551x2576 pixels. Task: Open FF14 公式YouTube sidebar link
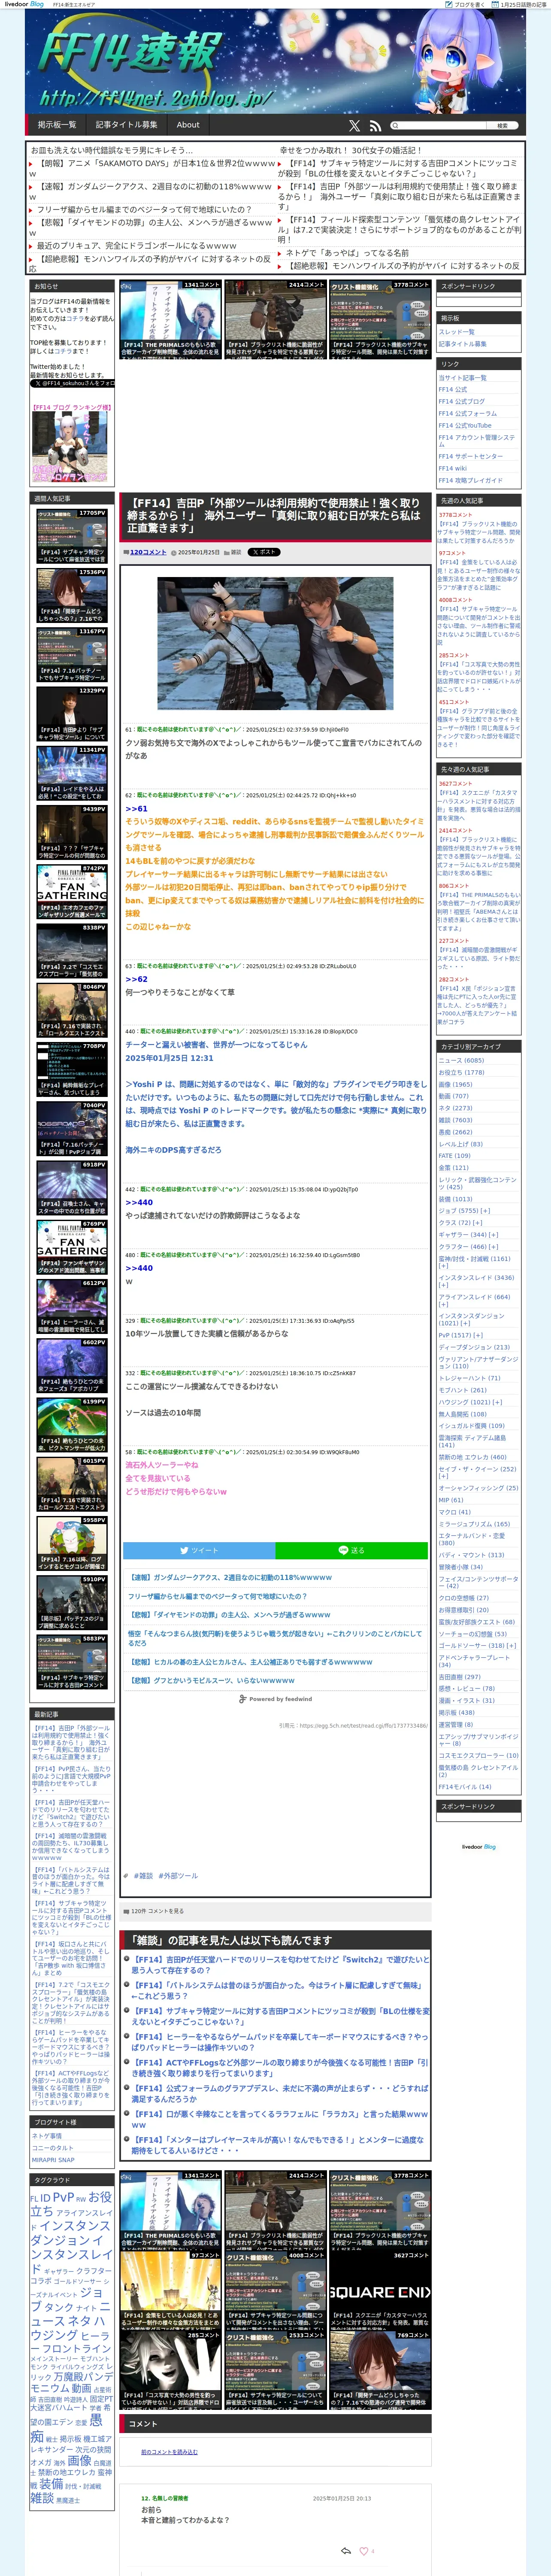pos(465,426)
